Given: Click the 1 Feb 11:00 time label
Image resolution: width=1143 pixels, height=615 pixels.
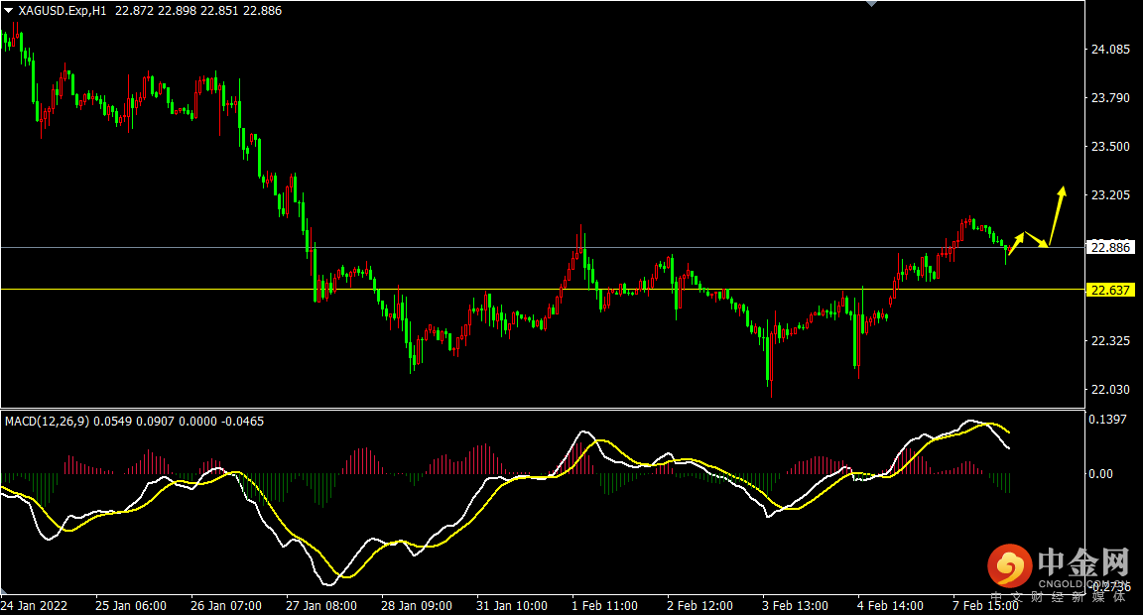Looking at the screenshot, I should click(x=604, y=605).
